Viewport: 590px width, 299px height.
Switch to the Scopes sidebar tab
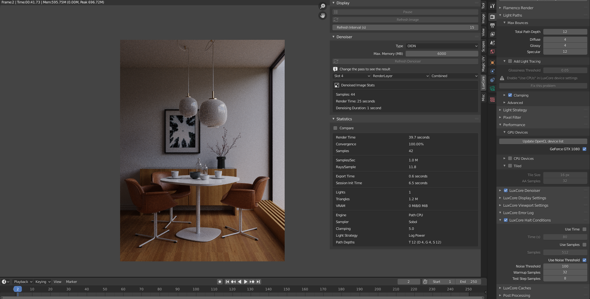(x=483, y=46)
